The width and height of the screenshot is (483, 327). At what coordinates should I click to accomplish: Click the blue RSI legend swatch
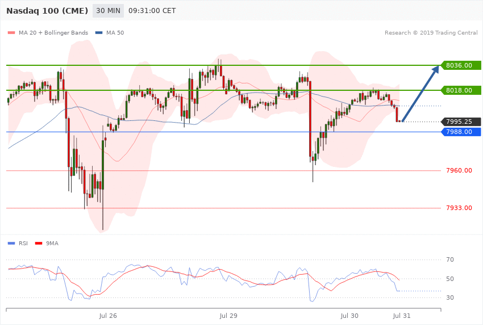tap(11, 244)
